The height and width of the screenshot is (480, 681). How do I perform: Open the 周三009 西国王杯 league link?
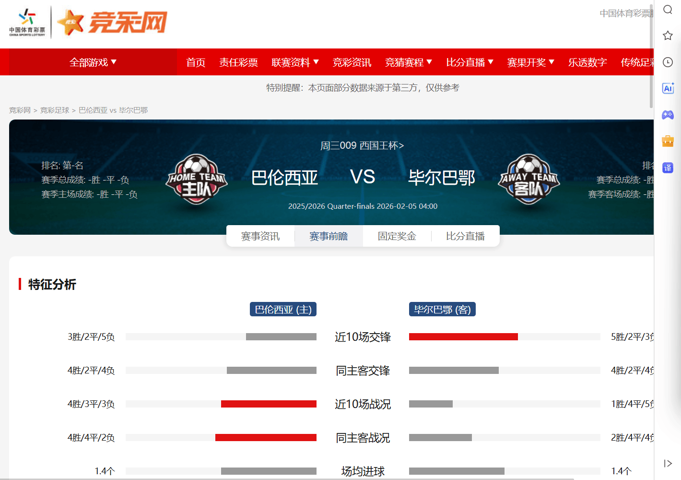pos(362,145)
